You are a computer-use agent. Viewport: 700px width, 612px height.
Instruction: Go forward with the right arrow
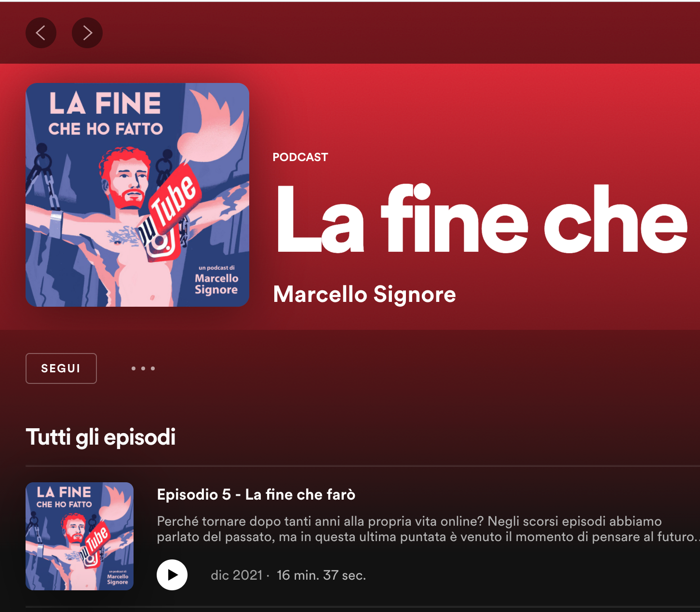click(87, 33)
